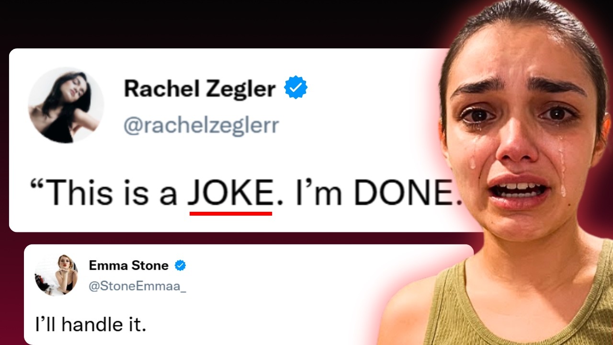Open the @rachelzeglerr handle link
The width and height of the screenshot is (613, 345).
tap(201, 126)
